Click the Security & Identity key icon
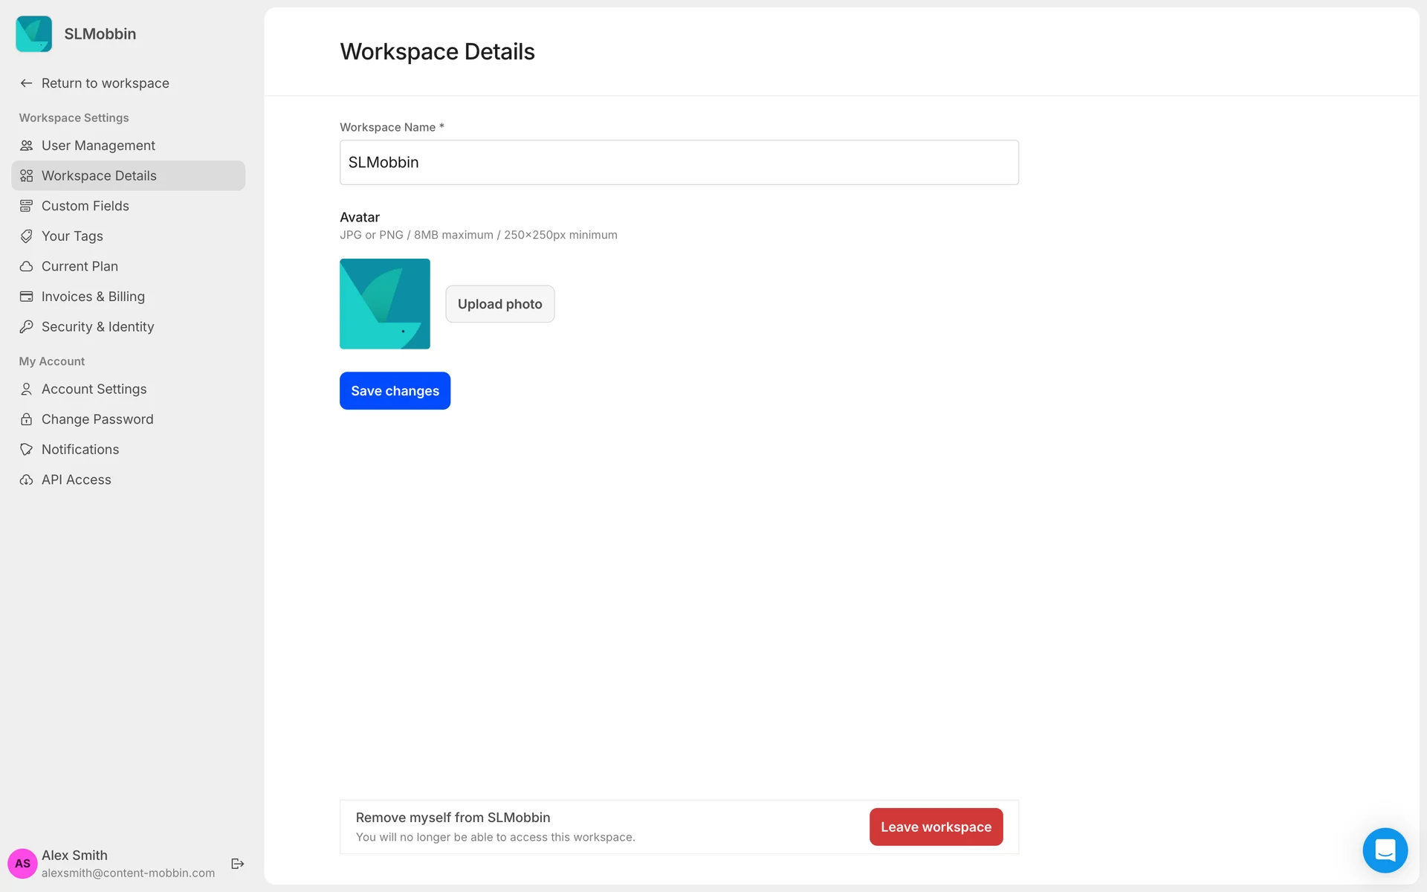Screen dimensions: 1427x892 pyautogui.click(x=27, y=327)
